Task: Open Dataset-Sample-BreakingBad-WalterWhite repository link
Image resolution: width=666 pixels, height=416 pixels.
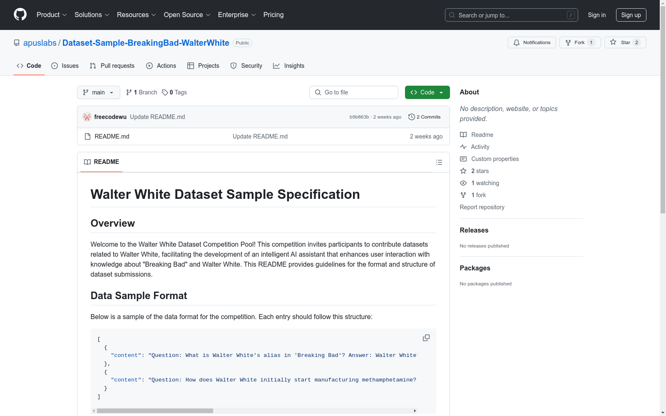Action: (146, 43)
